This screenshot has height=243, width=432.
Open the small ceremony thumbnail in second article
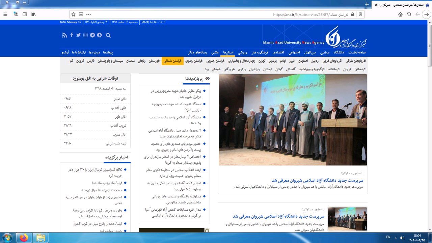[347, 219]
